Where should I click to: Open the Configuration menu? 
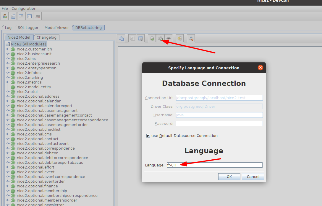click(x=24, y=8)
